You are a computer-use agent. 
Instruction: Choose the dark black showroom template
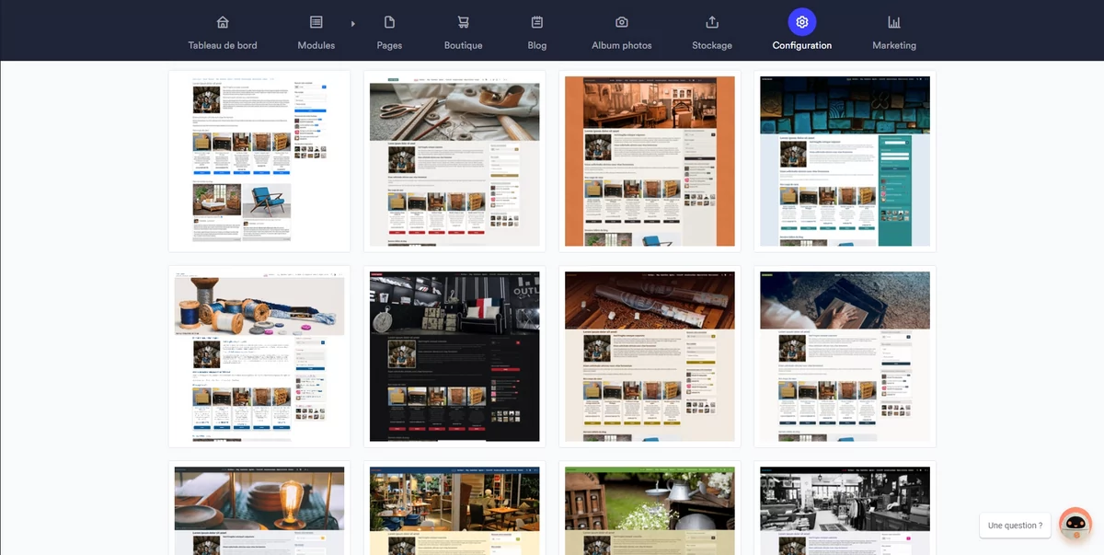click(x=454, y=357)
